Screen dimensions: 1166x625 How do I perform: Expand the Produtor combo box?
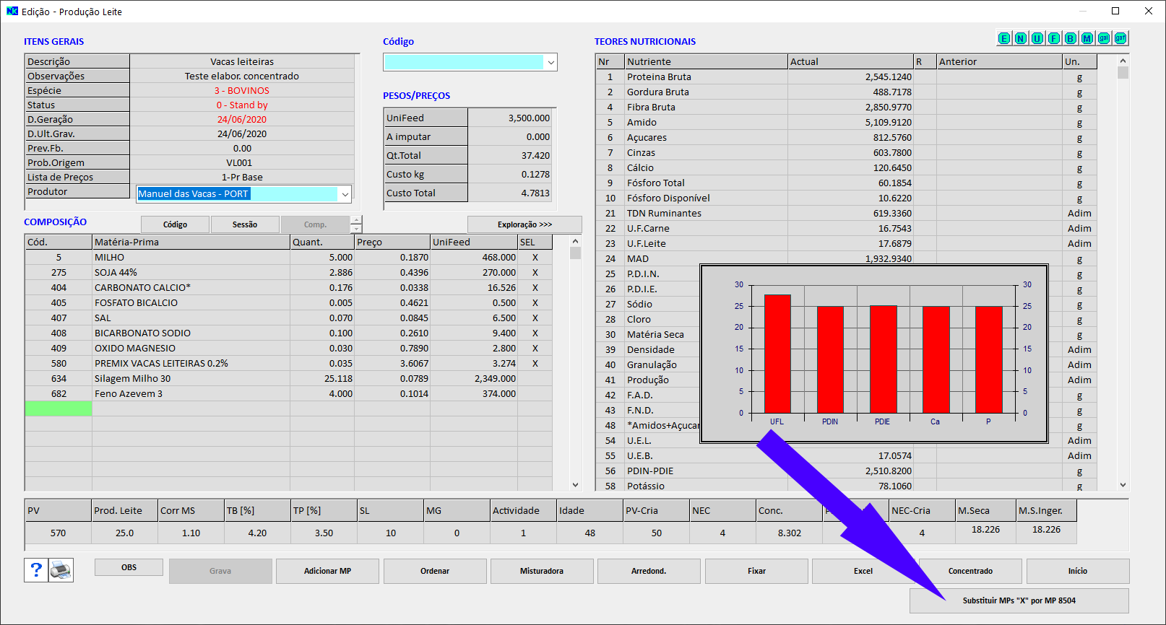[x=345, y=194]
